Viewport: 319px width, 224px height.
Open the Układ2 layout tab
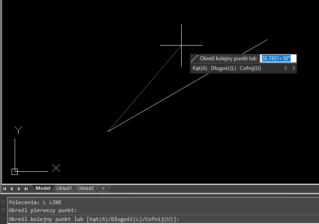(x=86, y=188)
